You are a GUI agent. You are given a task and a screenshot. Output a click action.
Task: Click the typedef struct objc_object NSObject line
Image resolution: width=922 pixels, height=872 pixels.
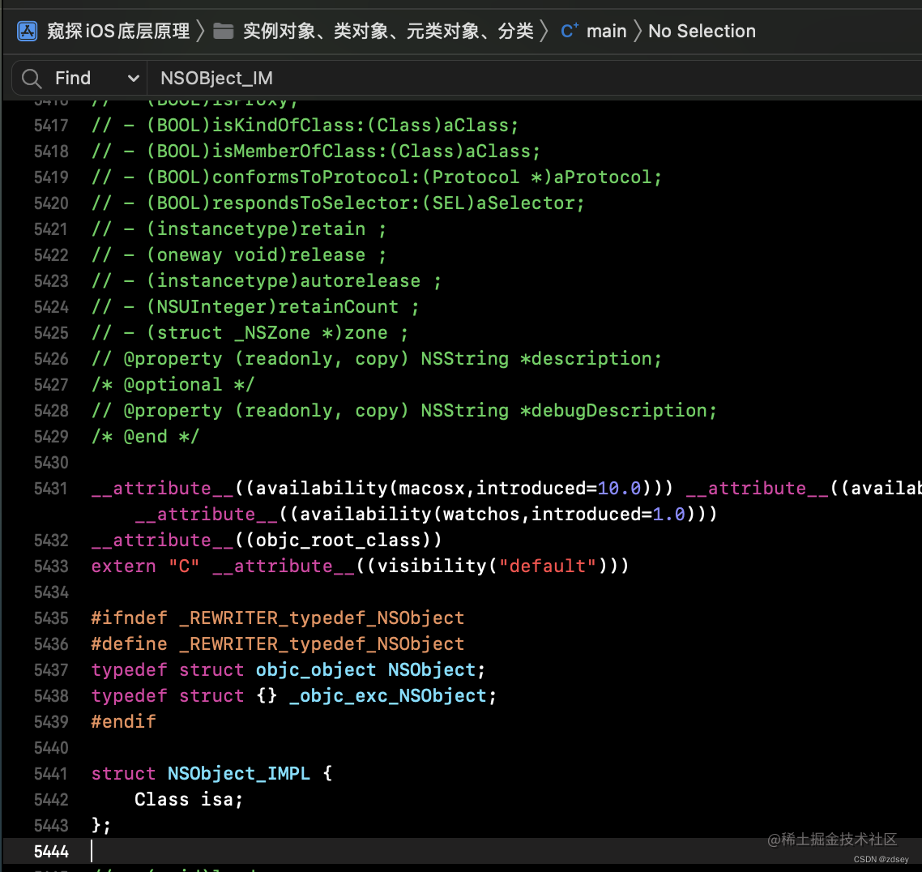[288, 669]
